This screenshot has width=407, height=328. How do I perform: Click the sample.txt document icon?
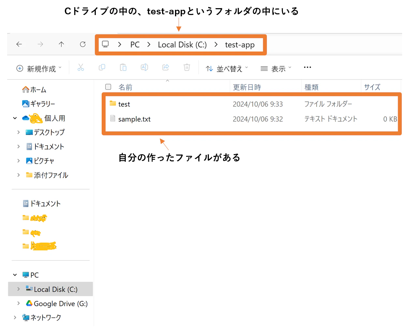point(113,118)
